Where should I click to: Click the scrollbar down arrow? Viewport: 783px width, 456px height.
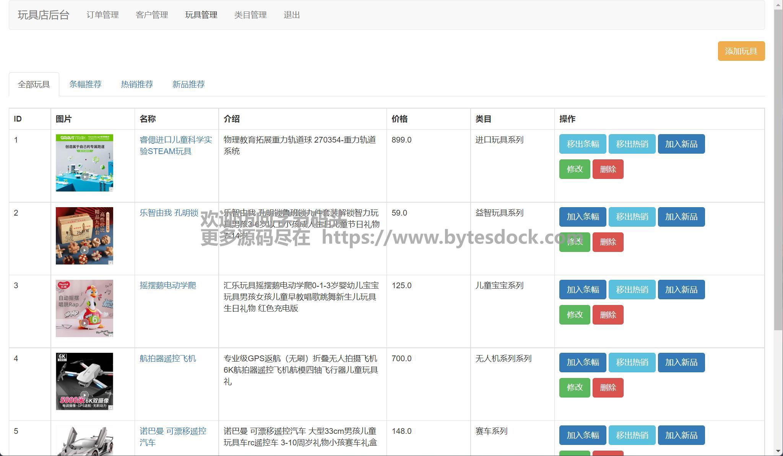point(778,452)
